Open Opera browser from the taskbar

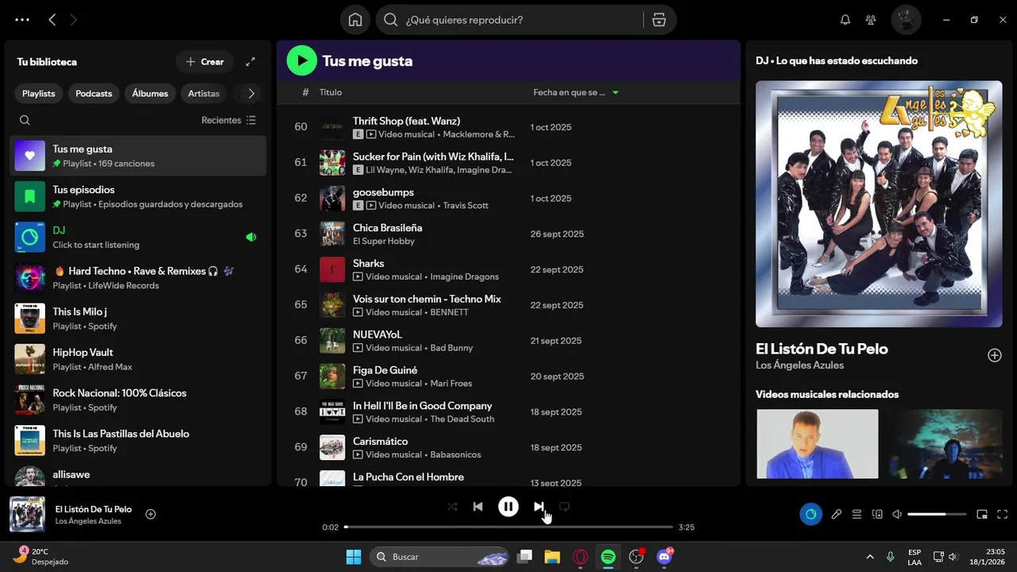580,557
